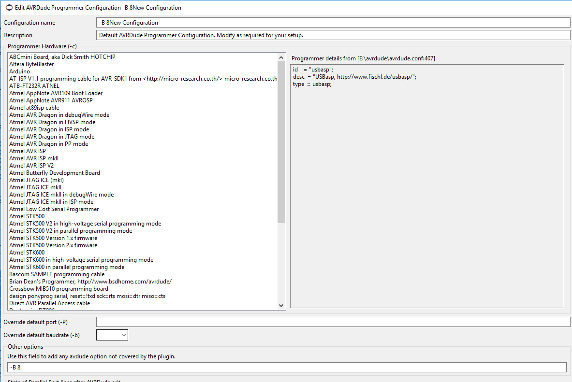Select Arduino in the programmer list
This screenshot has width=572, height=382.
(20, 71)
